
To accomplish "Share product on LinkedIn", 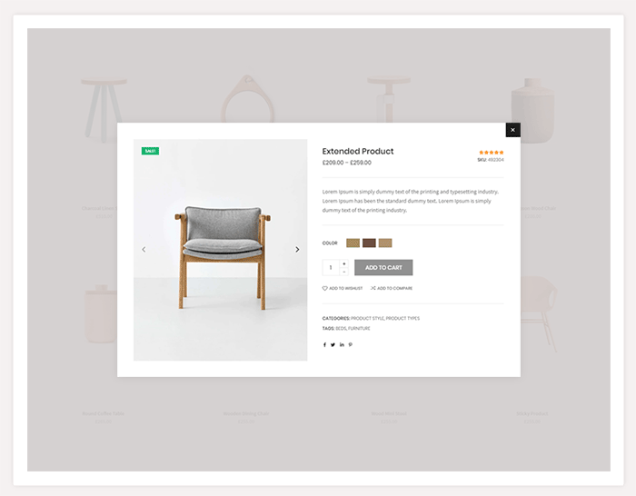I will coord(342,344).
